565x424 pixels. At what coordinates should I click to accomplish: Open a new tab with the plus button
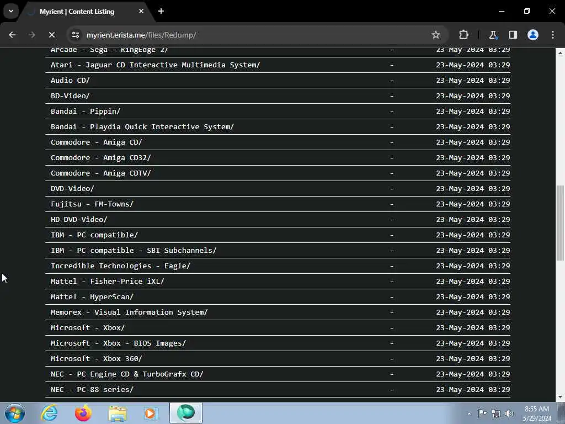click(161, 11)
